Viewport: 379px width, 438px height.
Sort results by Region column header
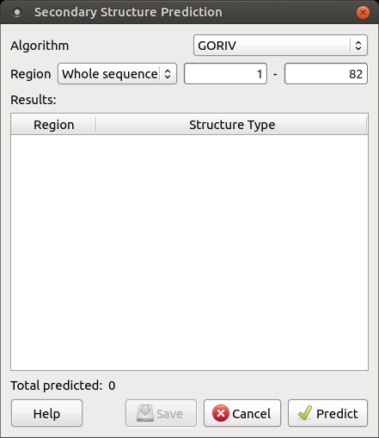pos(53,125)
